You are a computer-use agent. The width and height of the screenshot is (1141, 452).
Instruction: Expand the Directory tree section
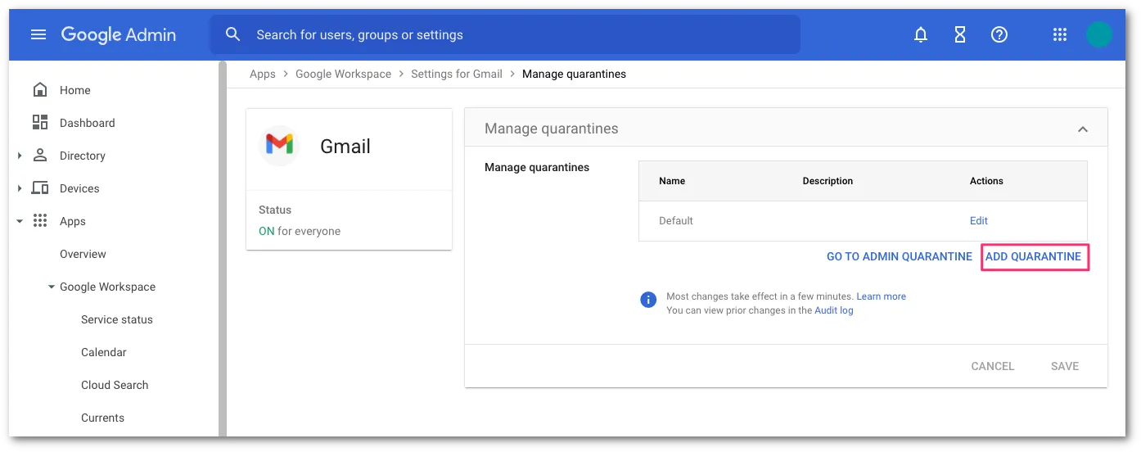[x=20, y=156]
